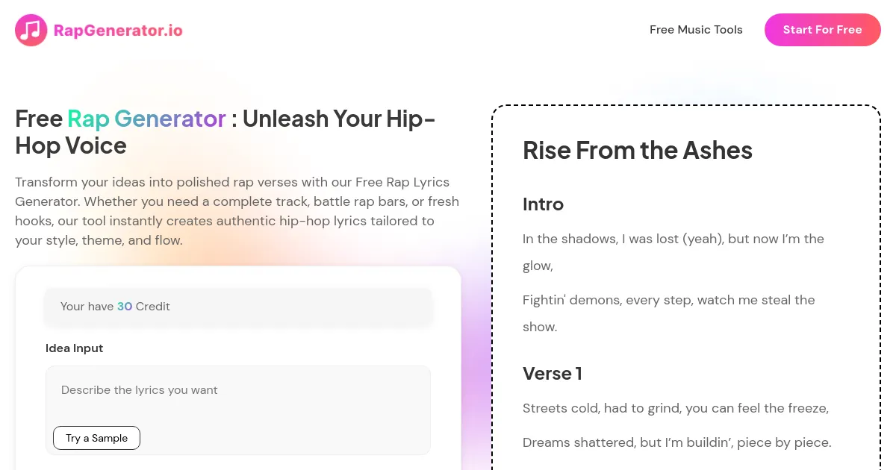896x470 pixels.
Task: Select the Intro section heading
Action: point(543,204)
